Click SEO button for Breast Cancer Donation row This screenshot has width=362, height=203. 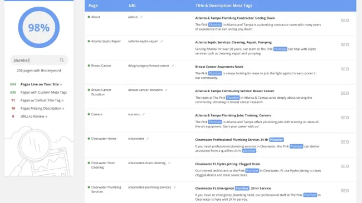pyautogui.click(x=345, y=93)
